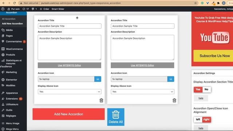Open the Média sidebar menu

coord(9,30)
